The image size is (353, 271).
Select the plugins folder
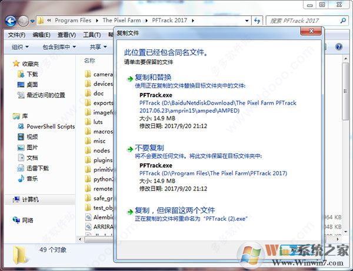pyautogui.click(x=99, y=160)
